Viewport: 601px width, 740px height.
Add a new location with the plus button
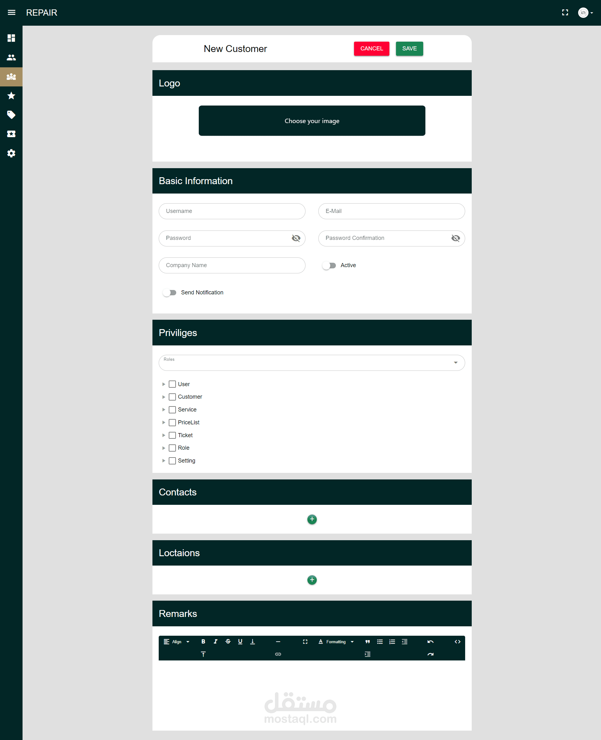click(311, 580)
